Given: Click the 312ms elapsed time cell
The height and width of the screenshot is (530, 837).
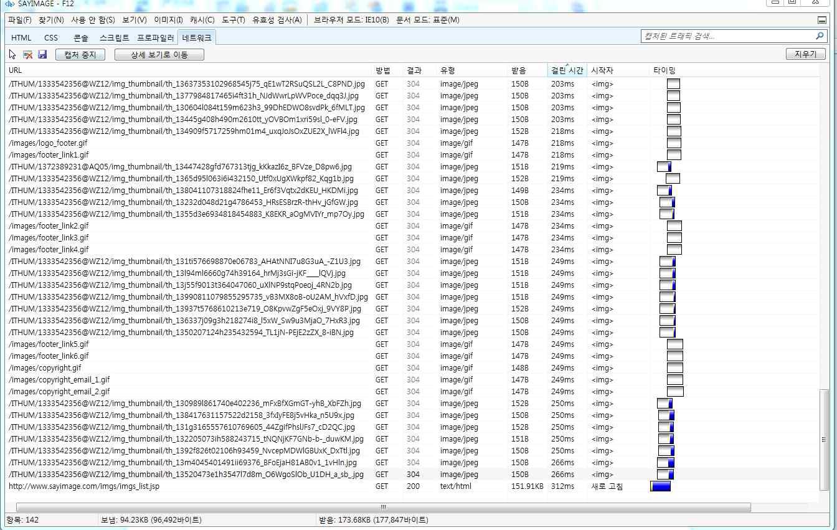Looking at the screenshot, I should tap(563, 486).
